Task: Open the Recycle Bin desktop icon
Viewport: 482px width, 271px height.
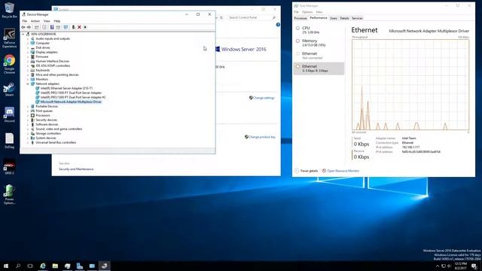Action: [9, 10]
